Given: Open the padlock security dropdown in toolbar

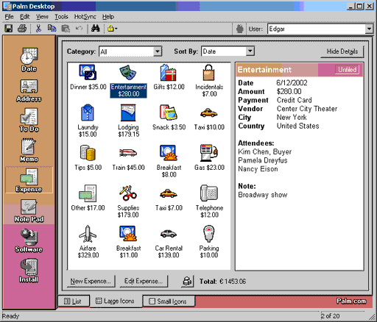Looking at the screenshot, I should click(x=112, y=29).
